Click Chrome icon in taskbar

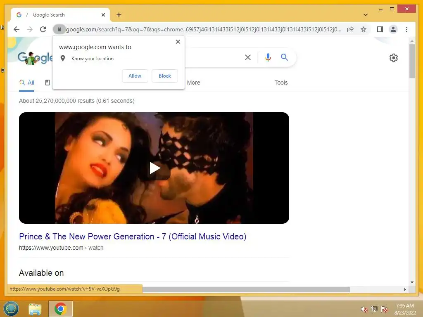pos(60,309)
